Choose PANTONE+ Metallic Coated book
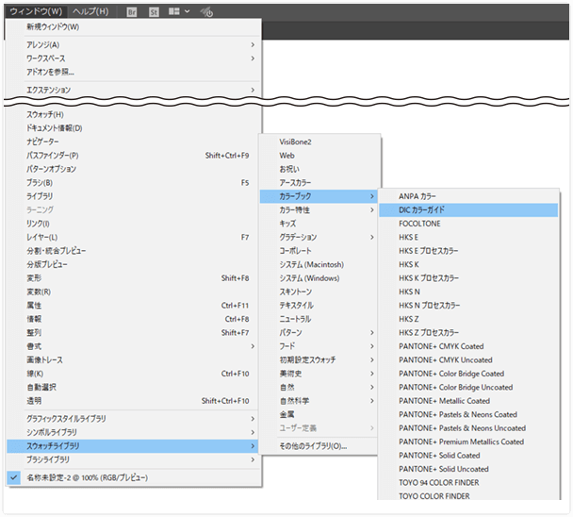573x517 pixels. pyautogui.click(x=468, y=401)
